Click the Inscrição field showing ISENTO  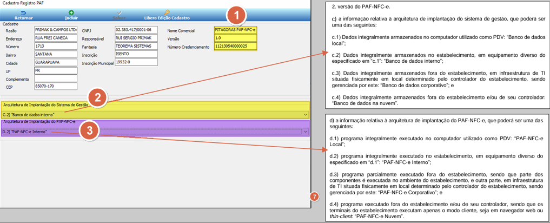pyautogui.click(x=136, y=55)
